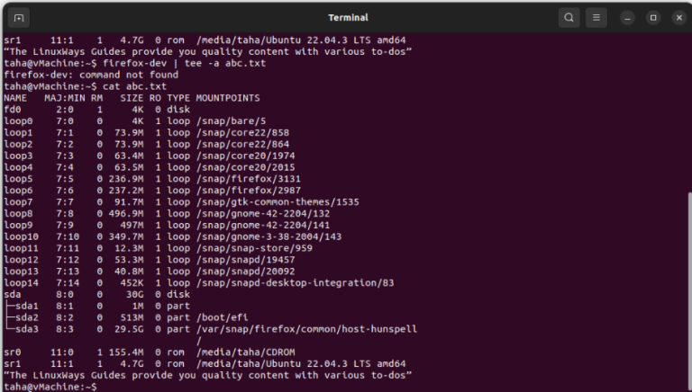Click the sda3 partition row name
Viewport: 692px width, 392px height.
click(x=26, y=329)
